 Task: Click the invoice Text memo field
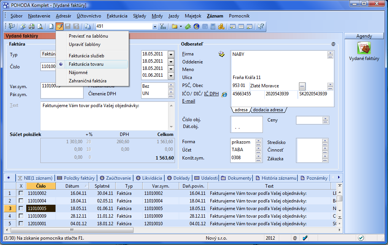coord(105,116)
